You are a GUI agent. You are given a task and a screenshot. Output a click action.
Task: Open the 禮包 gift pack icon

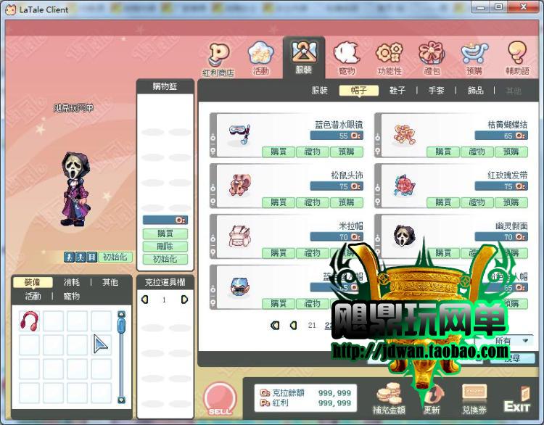tap(432, 58)
